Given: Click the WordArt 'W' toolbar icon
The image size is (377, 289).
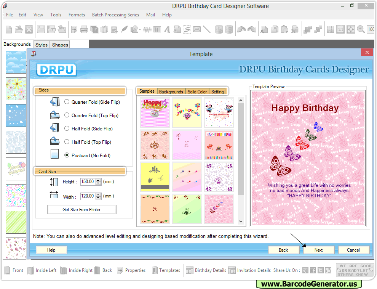Looking at the screenshot, I should (147, 30).
